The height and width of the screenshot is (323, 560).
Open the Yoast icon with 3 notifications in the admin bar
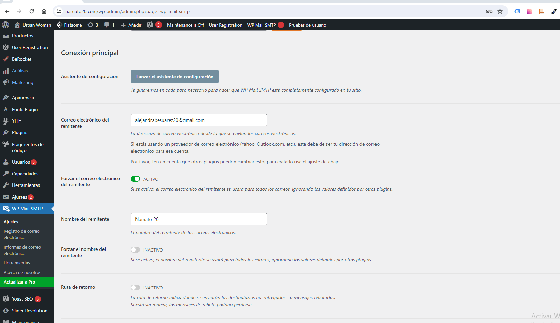(x=154, y=25)
